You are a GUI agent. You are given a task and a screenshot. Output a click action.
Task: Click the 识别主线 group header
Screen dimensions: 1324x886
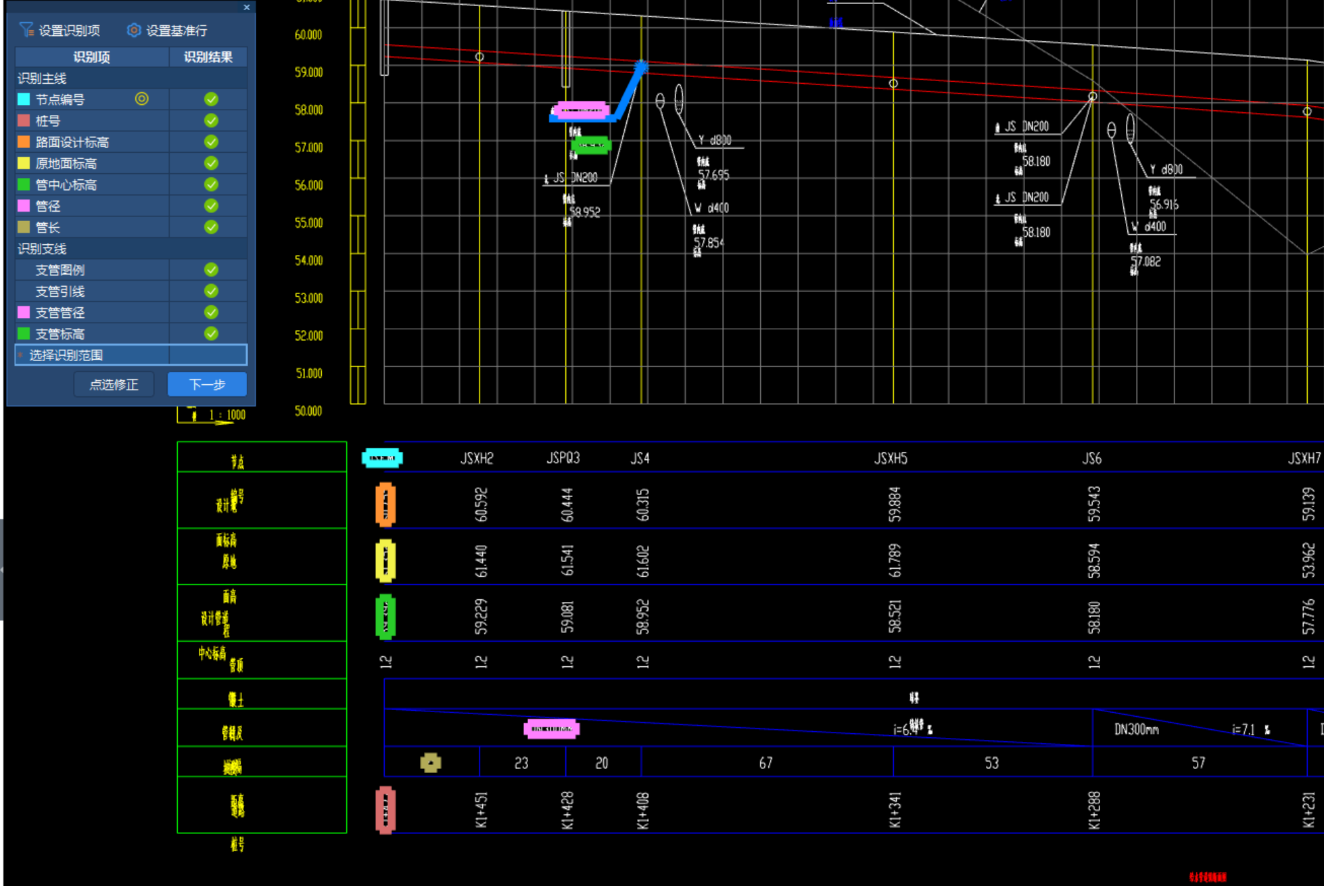[x=42, y=78]
